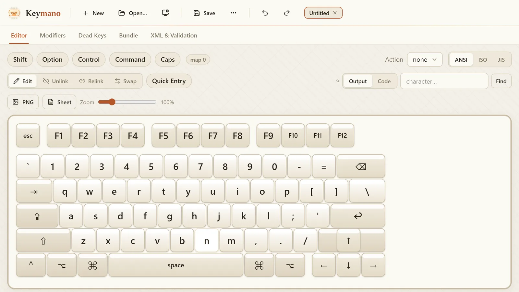
Task: Click the backspace key on keyboard
Action: (x=361, y=166)
